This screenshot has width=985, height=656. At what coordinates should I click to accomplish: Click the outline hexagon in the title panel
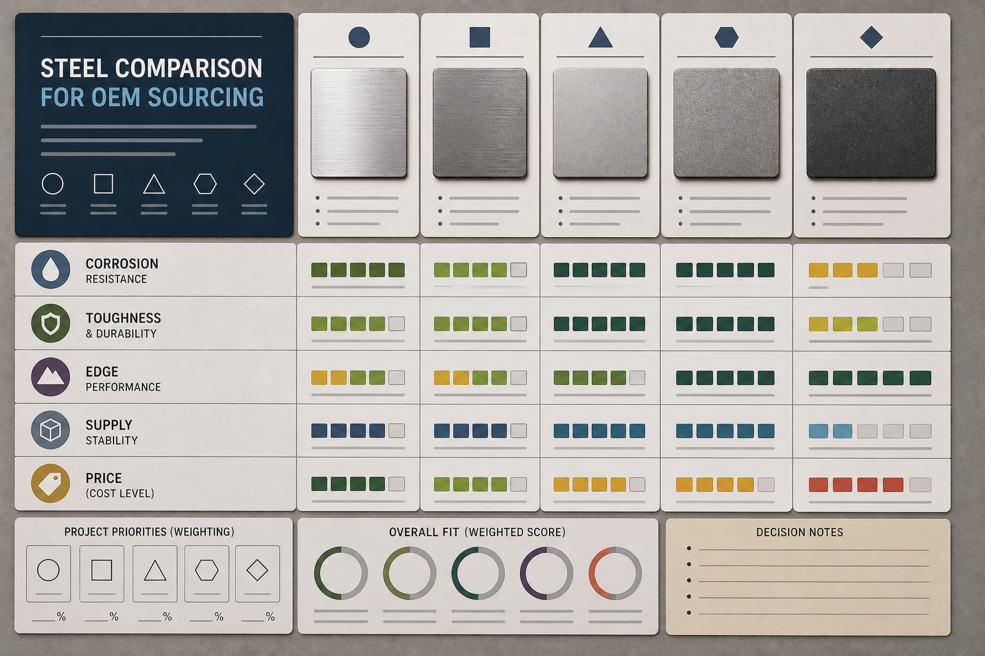coord(205,184)
